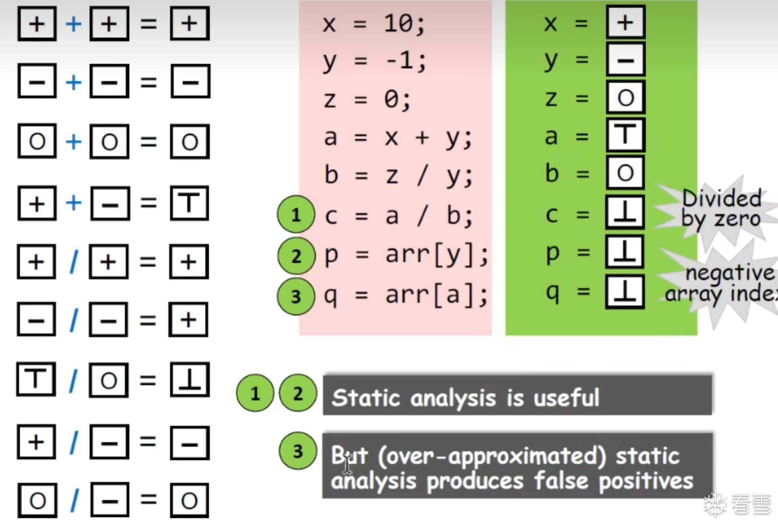This screenshot has width=778, height=525.
Task: Click the code line "a = x + y;"
Action: (398, 137)
